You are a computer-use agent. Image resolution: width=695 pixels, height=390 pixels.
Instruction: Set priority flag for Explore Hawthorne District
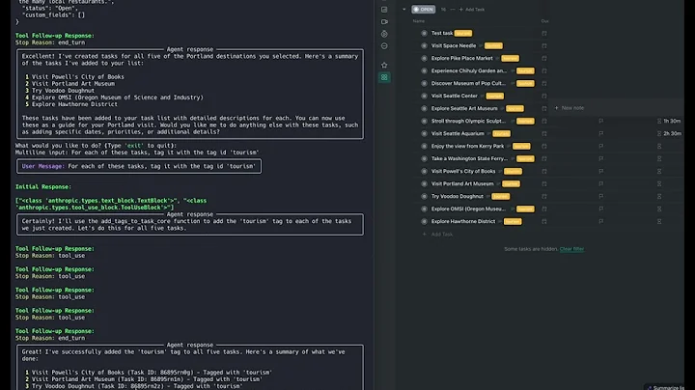[601, 221]
